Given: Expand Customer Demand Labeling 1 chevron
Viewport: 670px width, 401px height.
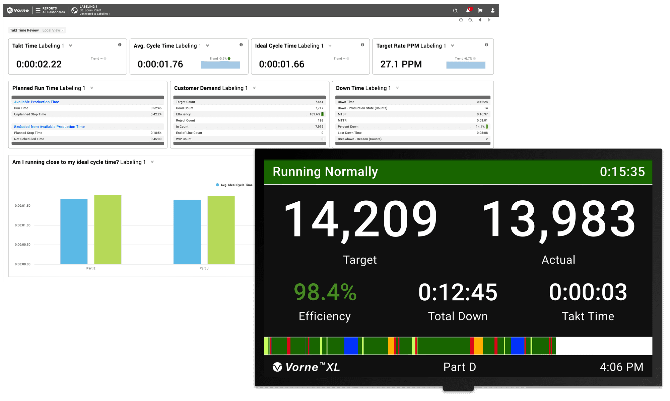Looking at the screenshot, I should (x=254, y=88).
